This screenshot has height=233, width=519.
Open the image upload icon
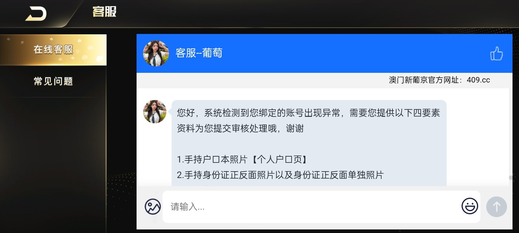tap(153, 206)
